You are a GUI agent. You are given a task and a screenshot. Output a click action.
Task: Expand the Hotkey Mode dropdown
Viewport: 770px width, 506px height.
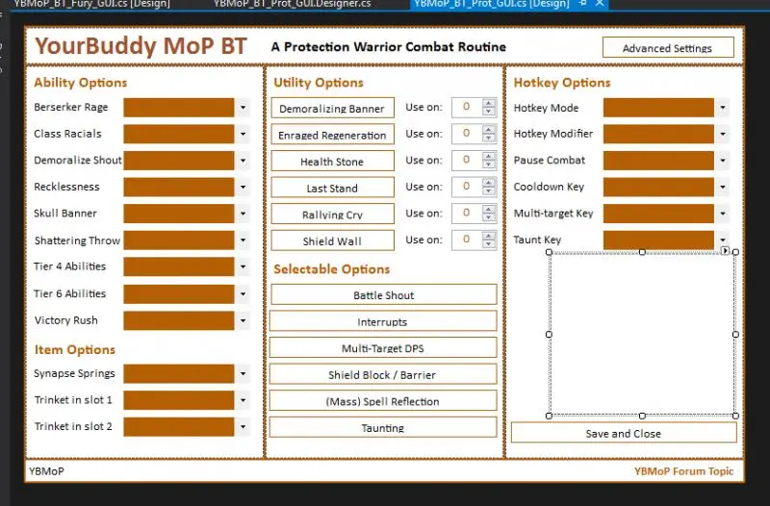pyautogui.click(x=723, y=108)
